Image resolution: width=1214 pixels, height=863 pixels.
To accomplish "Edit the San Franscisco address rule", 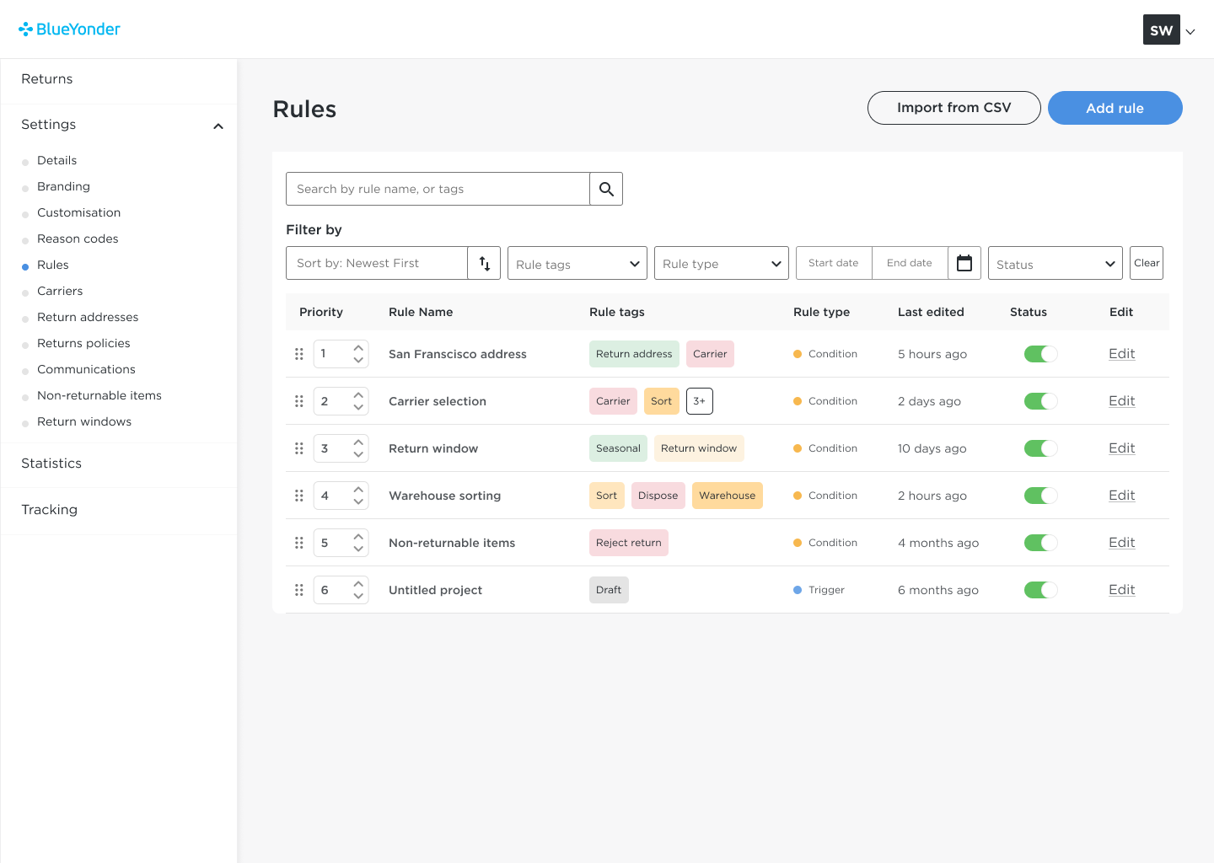I will (x=1122, y=354).
